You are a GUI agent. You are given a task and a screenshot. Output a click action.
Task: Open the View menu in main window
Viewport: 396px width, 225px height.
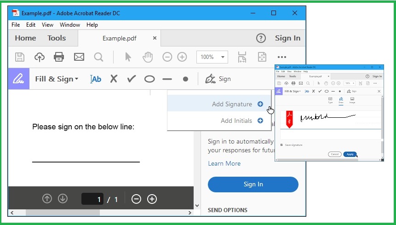pos(47,25)
